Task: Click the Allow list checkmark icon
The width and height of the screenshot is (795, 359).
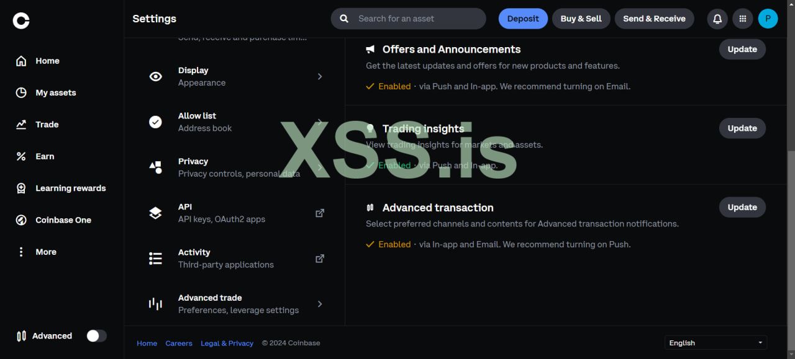Action: click(155, 122)
